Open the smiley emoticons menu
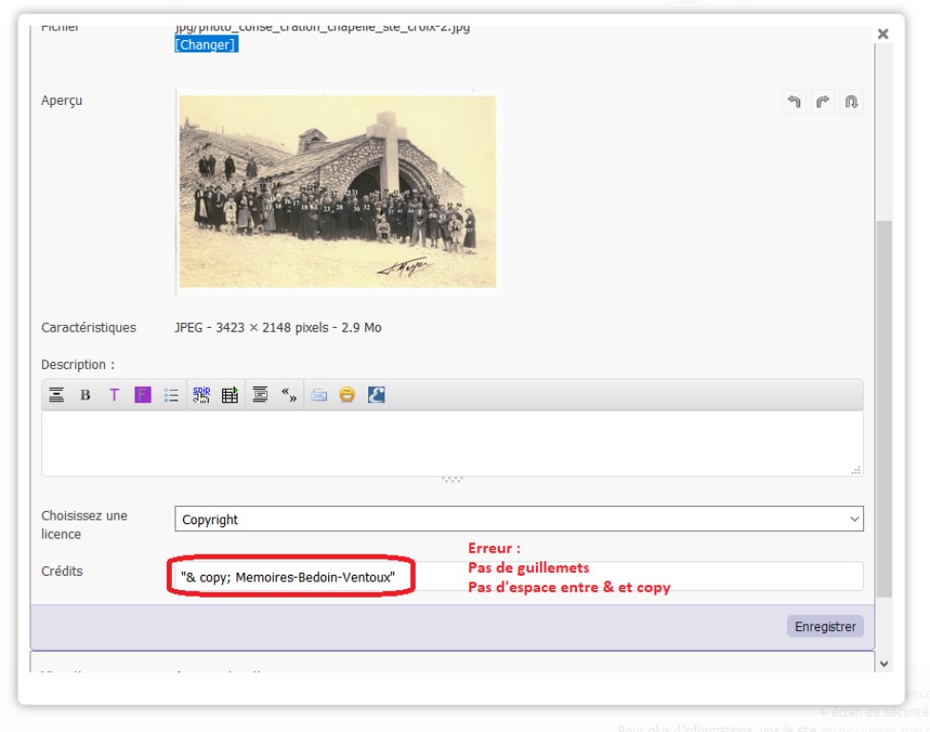Image resolution: width=930 pixels, height=732 pixels. click(x=347, y=395)
